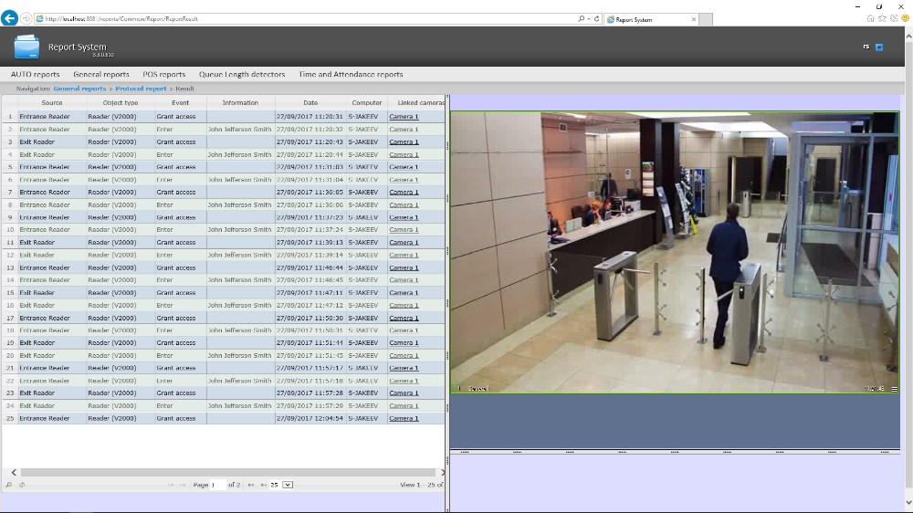Open the POS reports menu
Image resolution: width=913 pixels, height=513 pixels.
pos(163,75)
